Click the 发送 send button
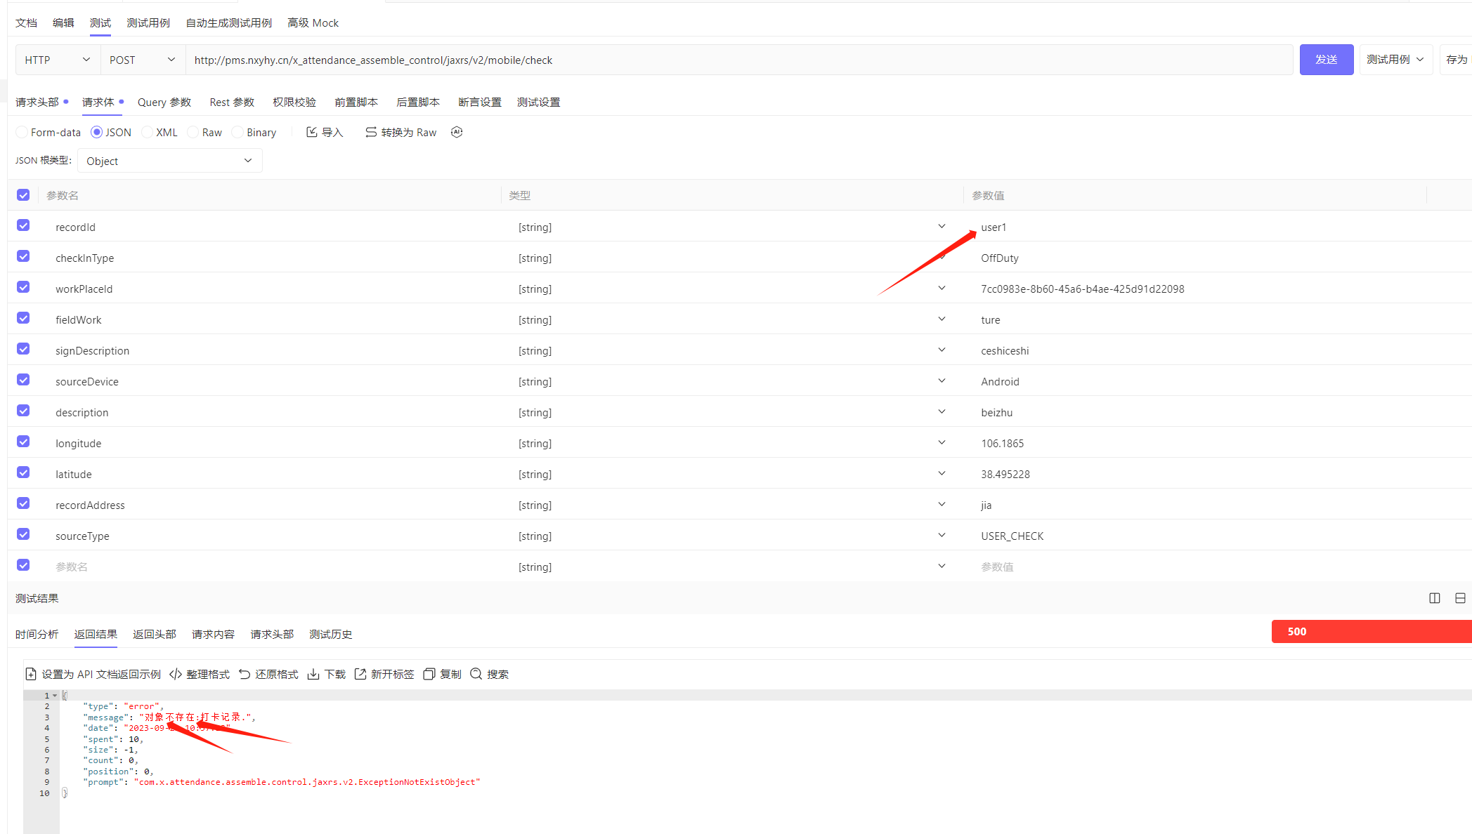This screenshot has height=834, width=1472. coord(1326,60)
